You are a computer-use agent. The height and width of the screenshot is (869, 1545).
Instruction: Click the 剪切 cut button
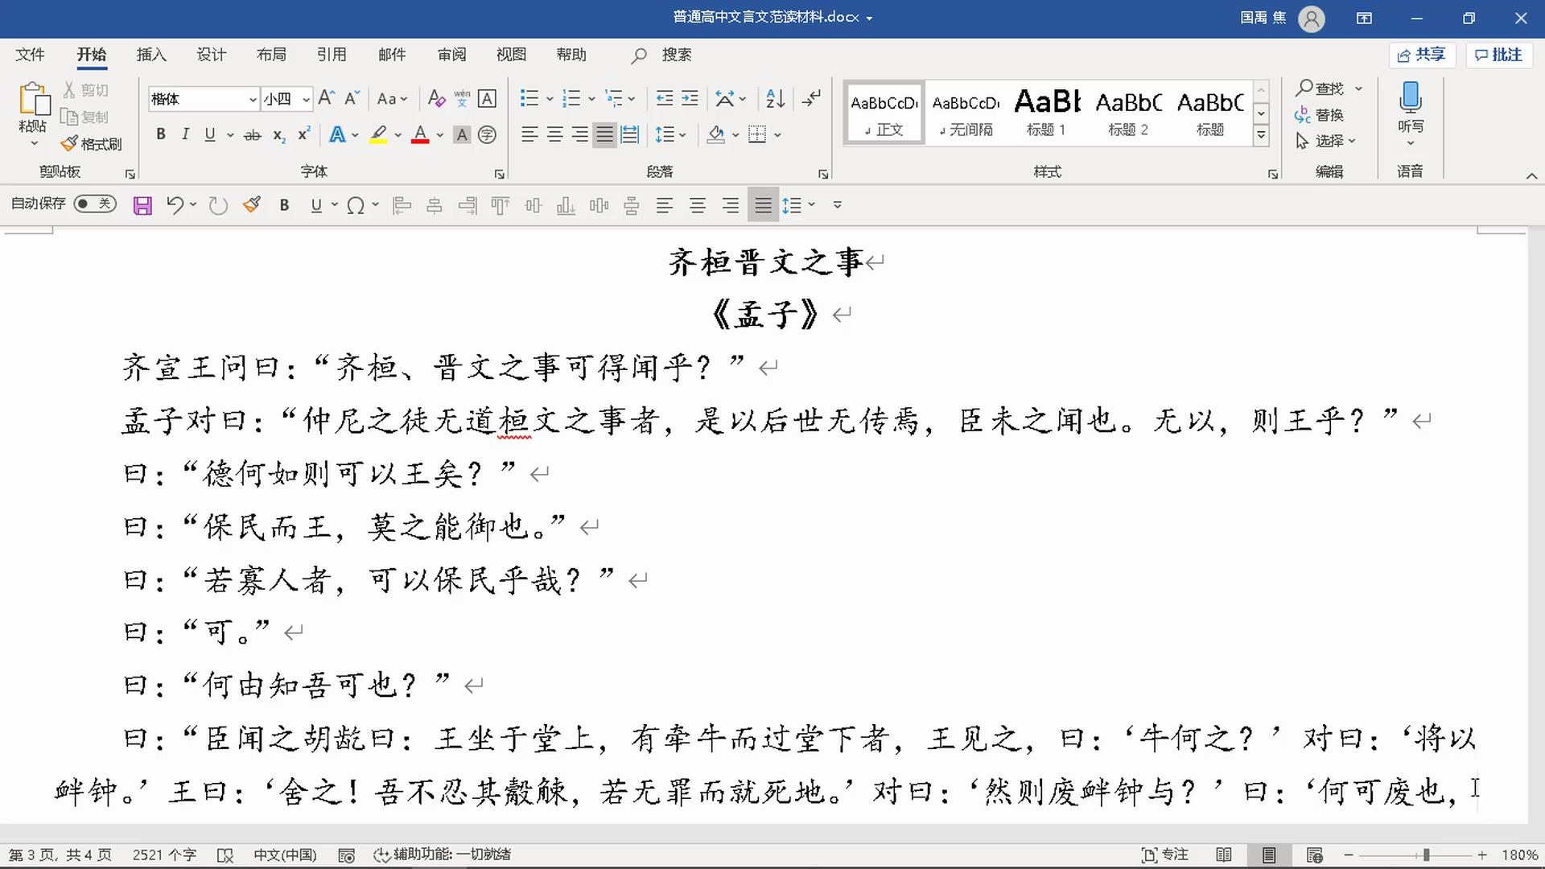[86, 90]
